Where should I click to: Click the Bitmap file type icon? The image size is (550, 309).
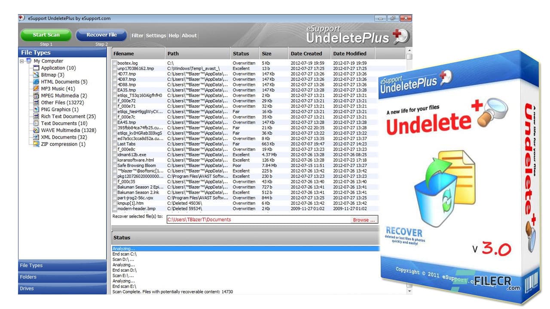[x=37, y=75]
